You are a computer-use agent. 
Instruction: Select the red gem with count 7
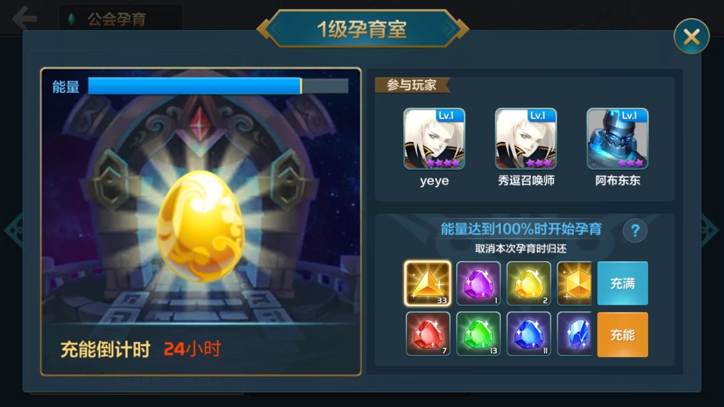428,334
